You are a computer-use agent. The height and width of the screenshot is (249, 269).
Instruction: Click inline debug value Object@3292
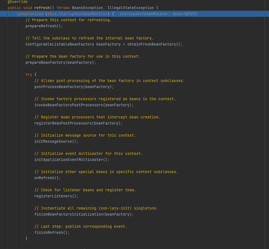(x=185, y=14)
